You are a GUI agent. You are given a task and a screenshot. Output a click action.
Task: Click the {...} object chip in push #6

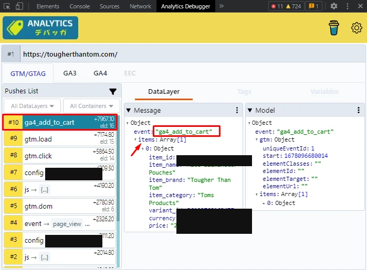click(x=45, y=190)
